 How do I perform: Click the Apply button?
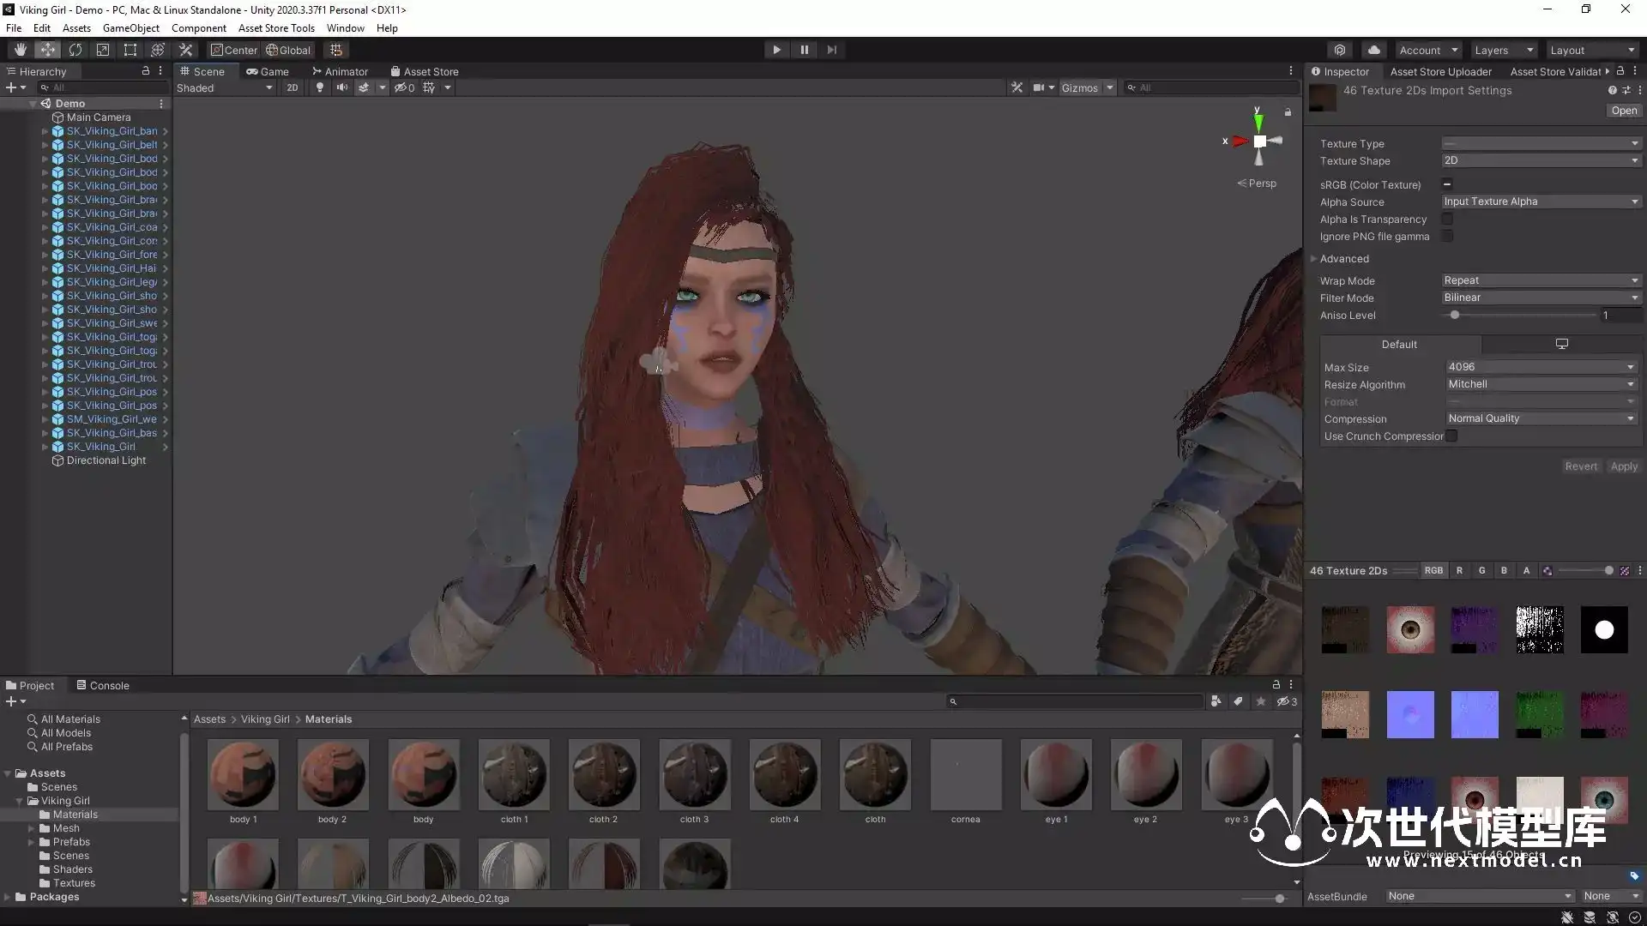(1623, 466)
